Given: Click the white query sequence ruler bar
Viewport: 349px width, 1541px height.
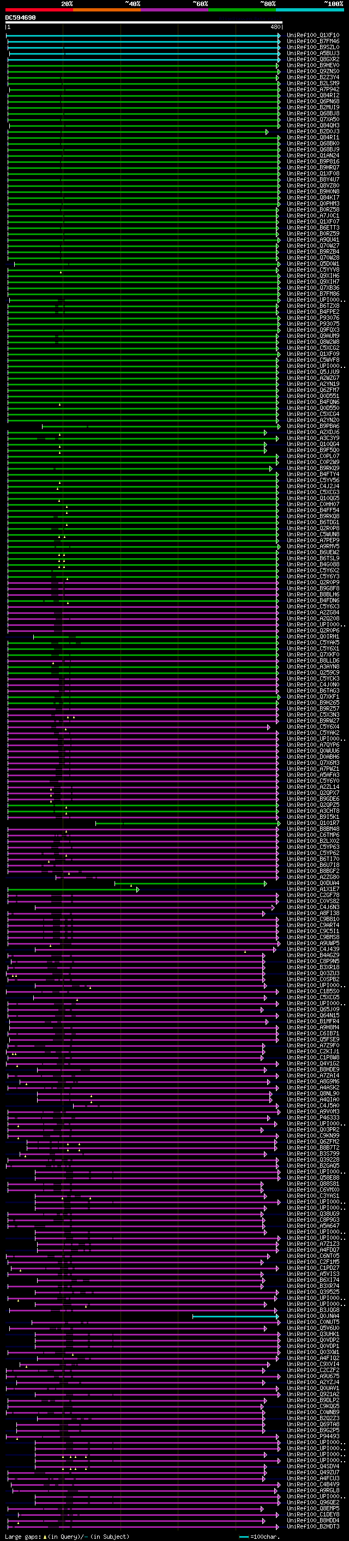Looking at the screenshot, I should 144,23.
